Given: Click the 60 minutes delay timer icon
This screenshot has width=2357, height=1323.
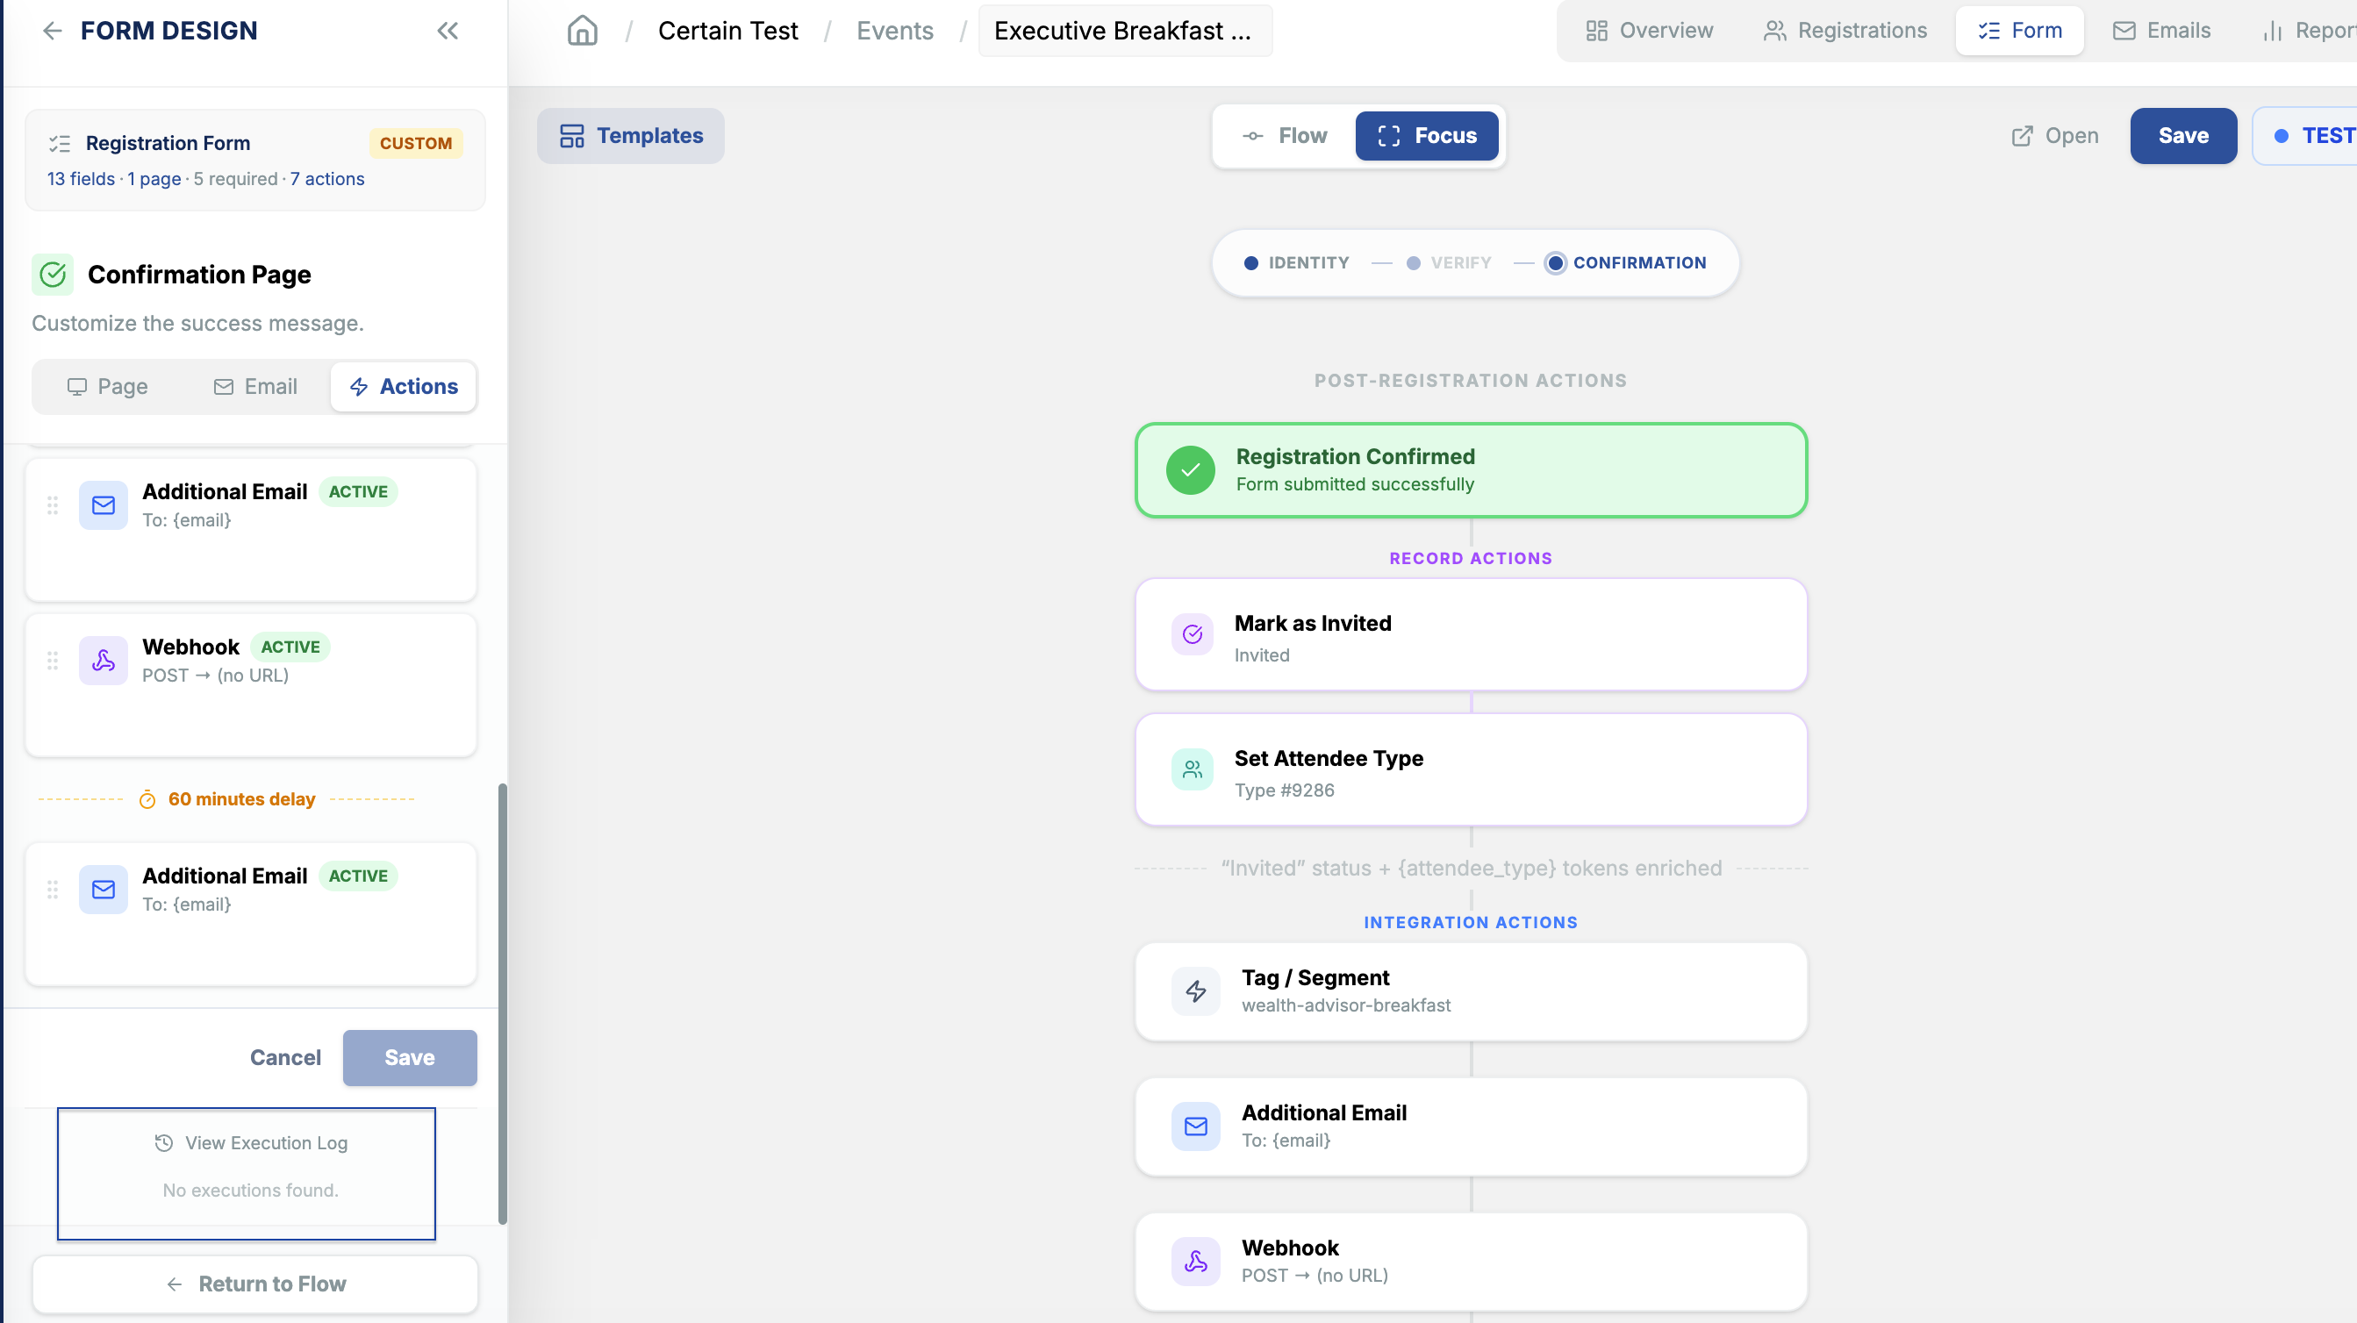Looking at the screenshot, I should tap(147, 799).
